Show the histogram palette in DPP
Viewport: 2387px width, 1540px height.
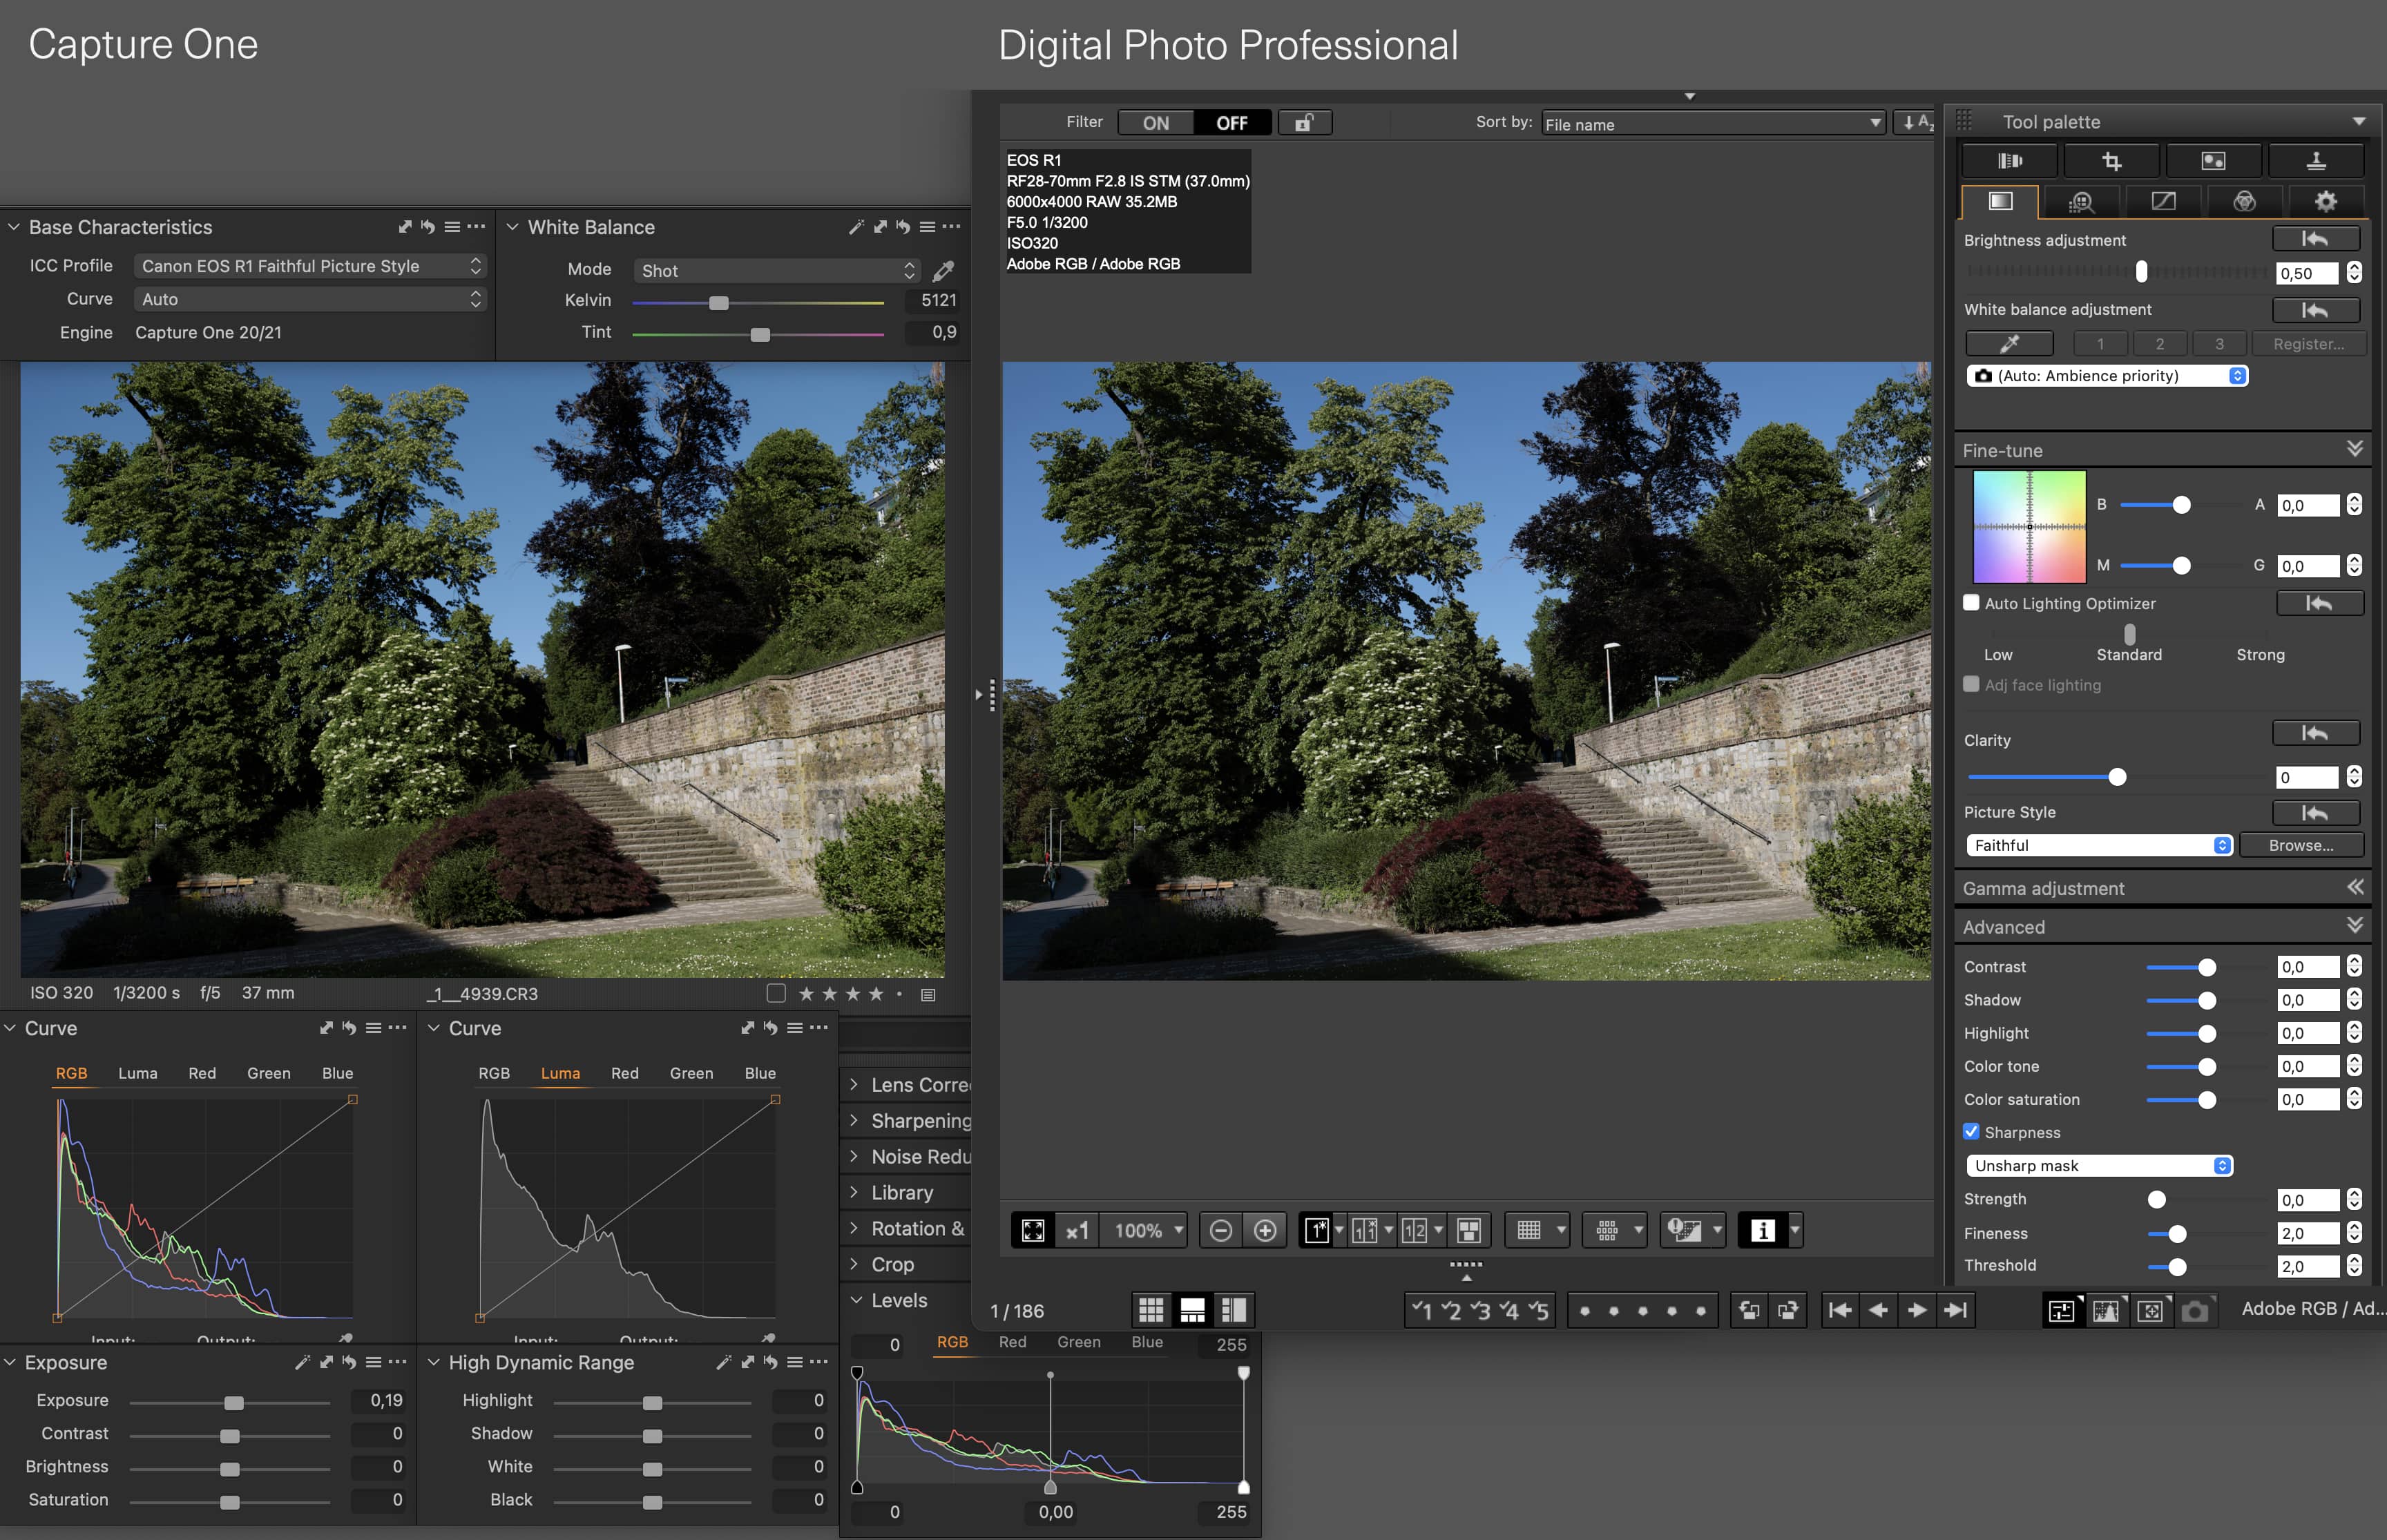tap(2105, 1309)
